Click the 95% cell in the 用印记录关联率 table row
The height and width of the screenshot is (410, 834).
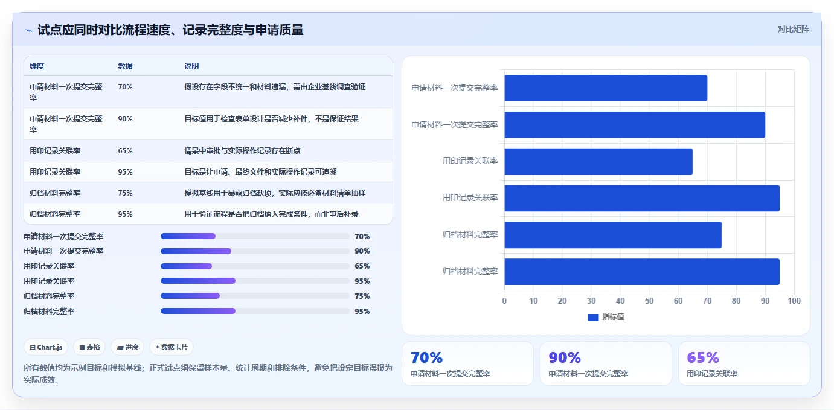[125, 172]
